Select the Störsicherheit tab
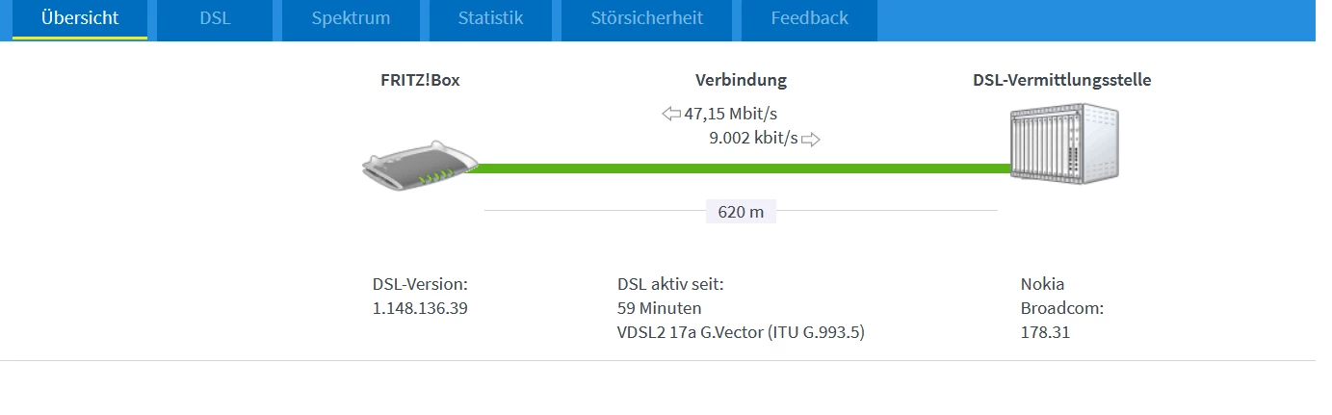The height and width of the screenshot is (415, 1332). (x=646, y=18)
